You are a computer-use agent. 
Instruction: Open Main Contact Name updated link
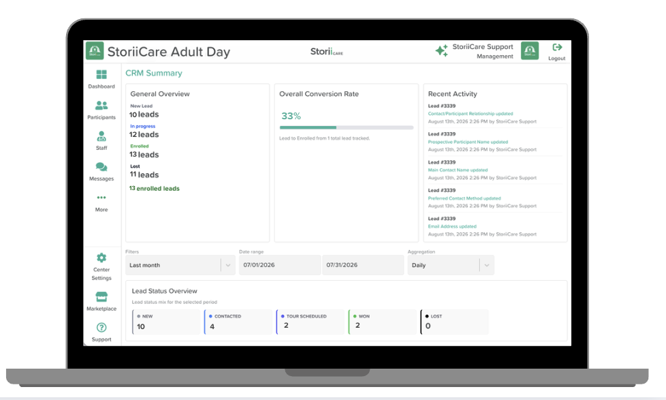pos(458,170)
